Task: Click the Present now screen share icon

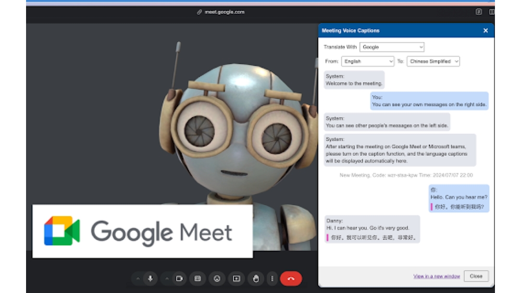Action: [x=236, y=279]
